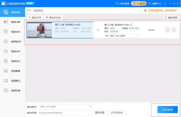Edit the output file name with the pencil icon
181x117 pixels.
[131, 25]
